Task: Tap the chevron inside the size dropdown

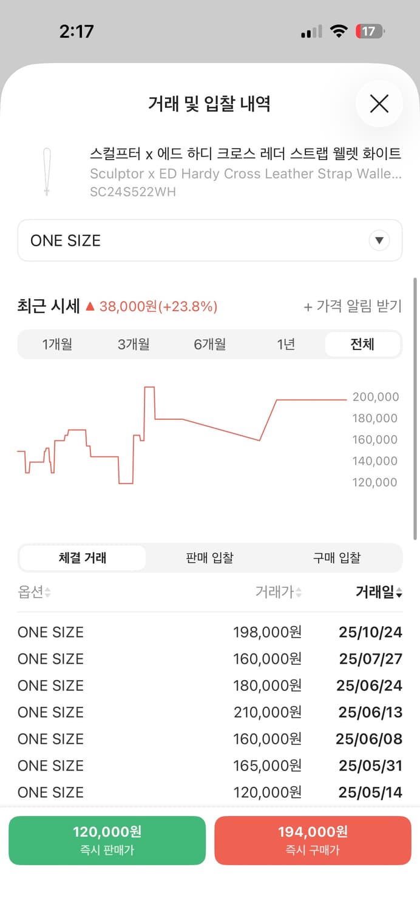Action: 379,240
